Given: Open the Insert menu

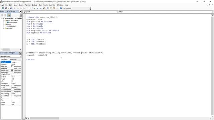Looking at the screenshot, I should (21, 5).
